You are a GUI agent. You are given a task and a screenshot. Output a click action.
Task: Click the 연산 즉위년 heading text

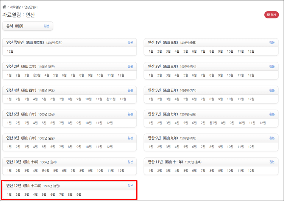pos(25,42)
